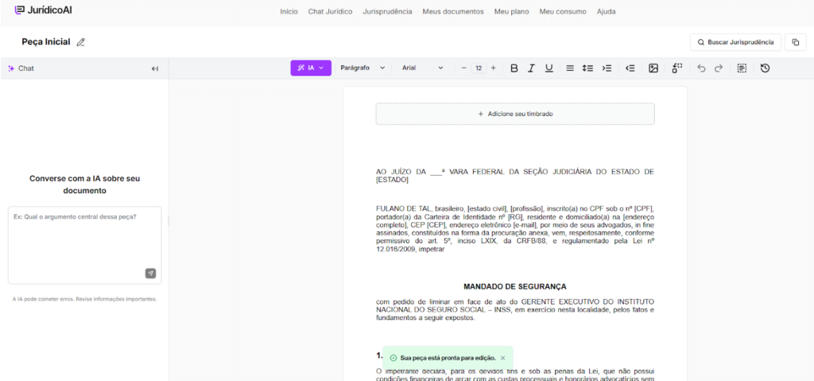
Task: Decrease paragraph indent
Action: pyautogui.click(x=630, y=68)
